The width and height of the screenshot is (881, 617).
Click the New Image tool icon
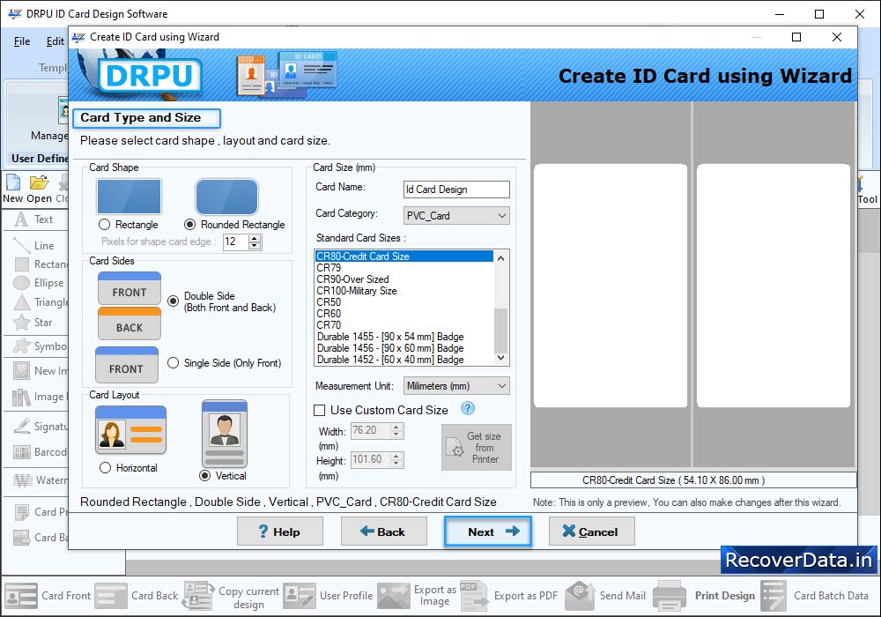point(21,370)
